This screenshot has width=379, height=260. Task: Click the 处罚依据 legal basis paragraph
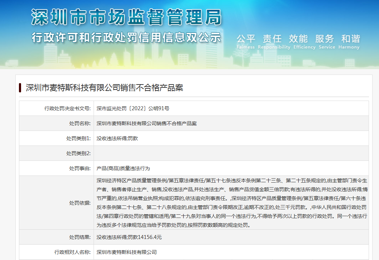click(x=232, y=203)
